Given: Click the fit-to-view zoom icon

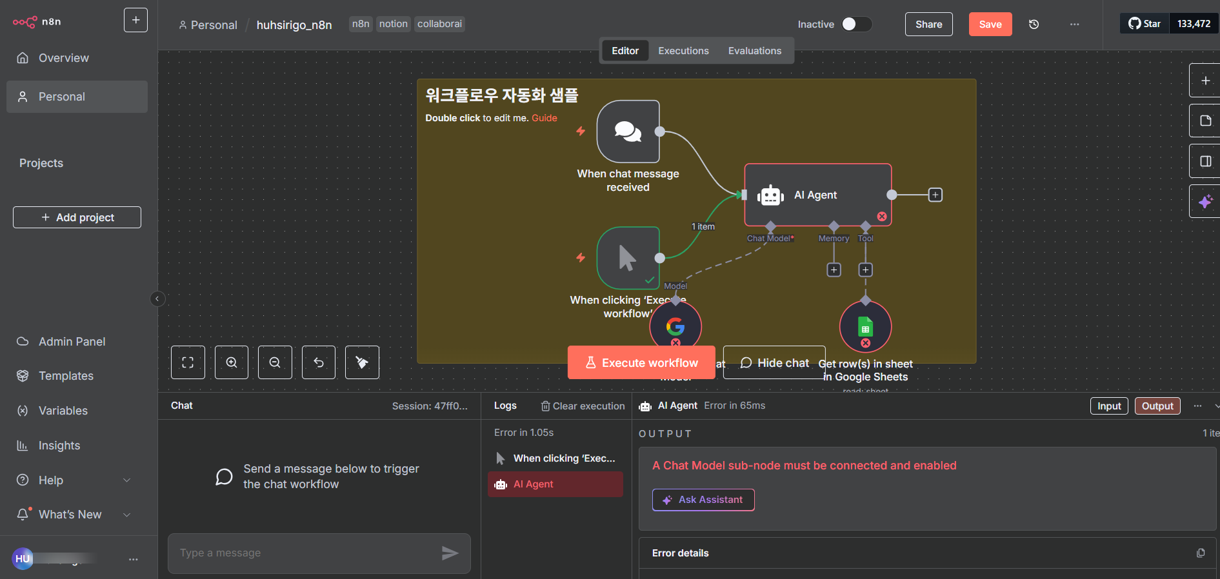Looking at the screenshot, I should 188,362.
